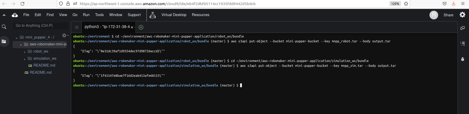Open the Virtual Desktop menu
469x114 pixels.
point(174,15)
